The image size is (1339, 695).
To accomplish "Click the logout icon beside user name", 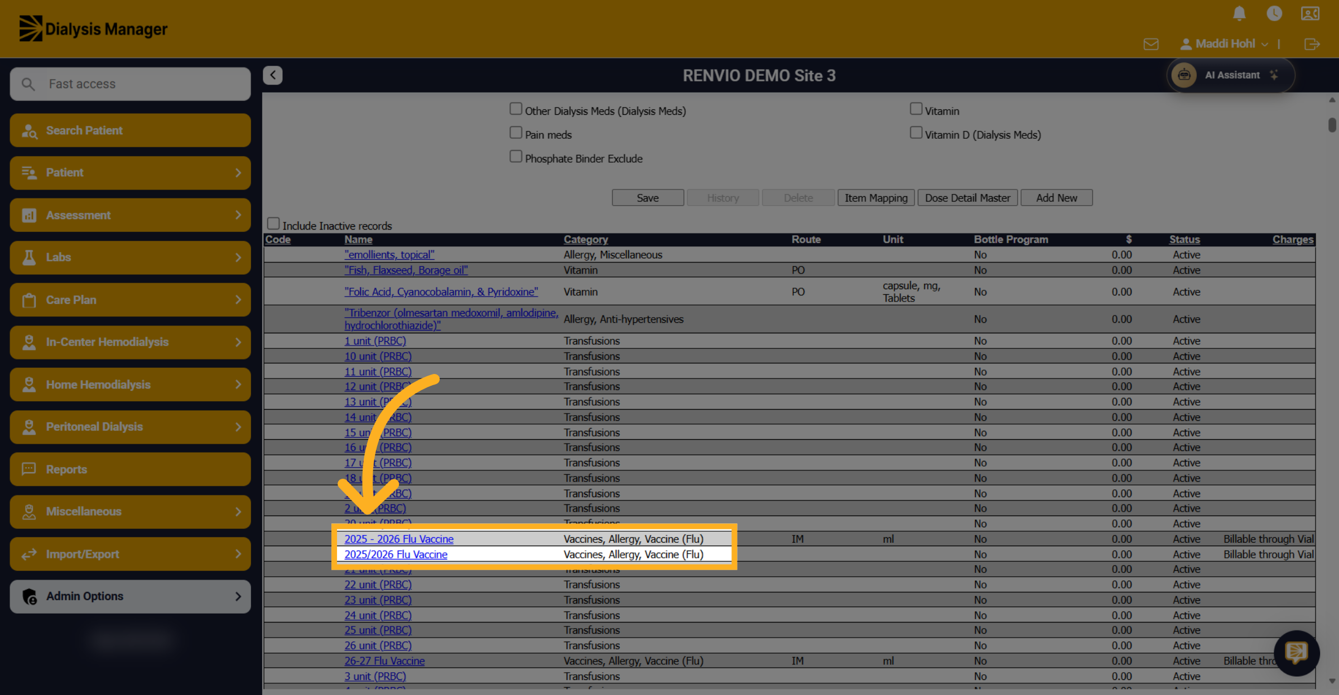I will (1312, 44).
